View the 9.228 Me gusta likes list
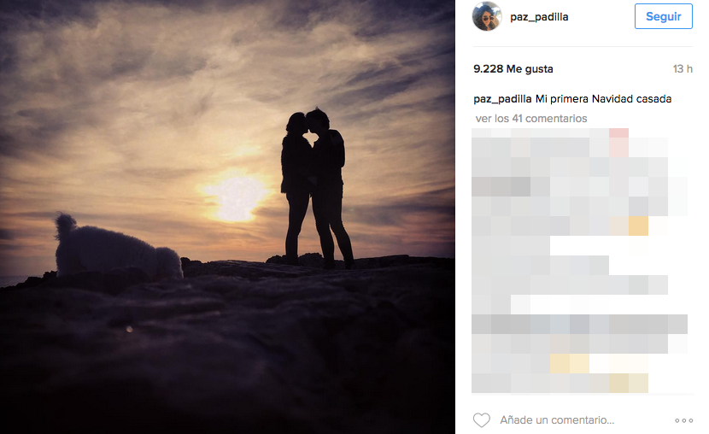Image resolution: width=709 pixels, height=434 pixels. coord(513,68)
